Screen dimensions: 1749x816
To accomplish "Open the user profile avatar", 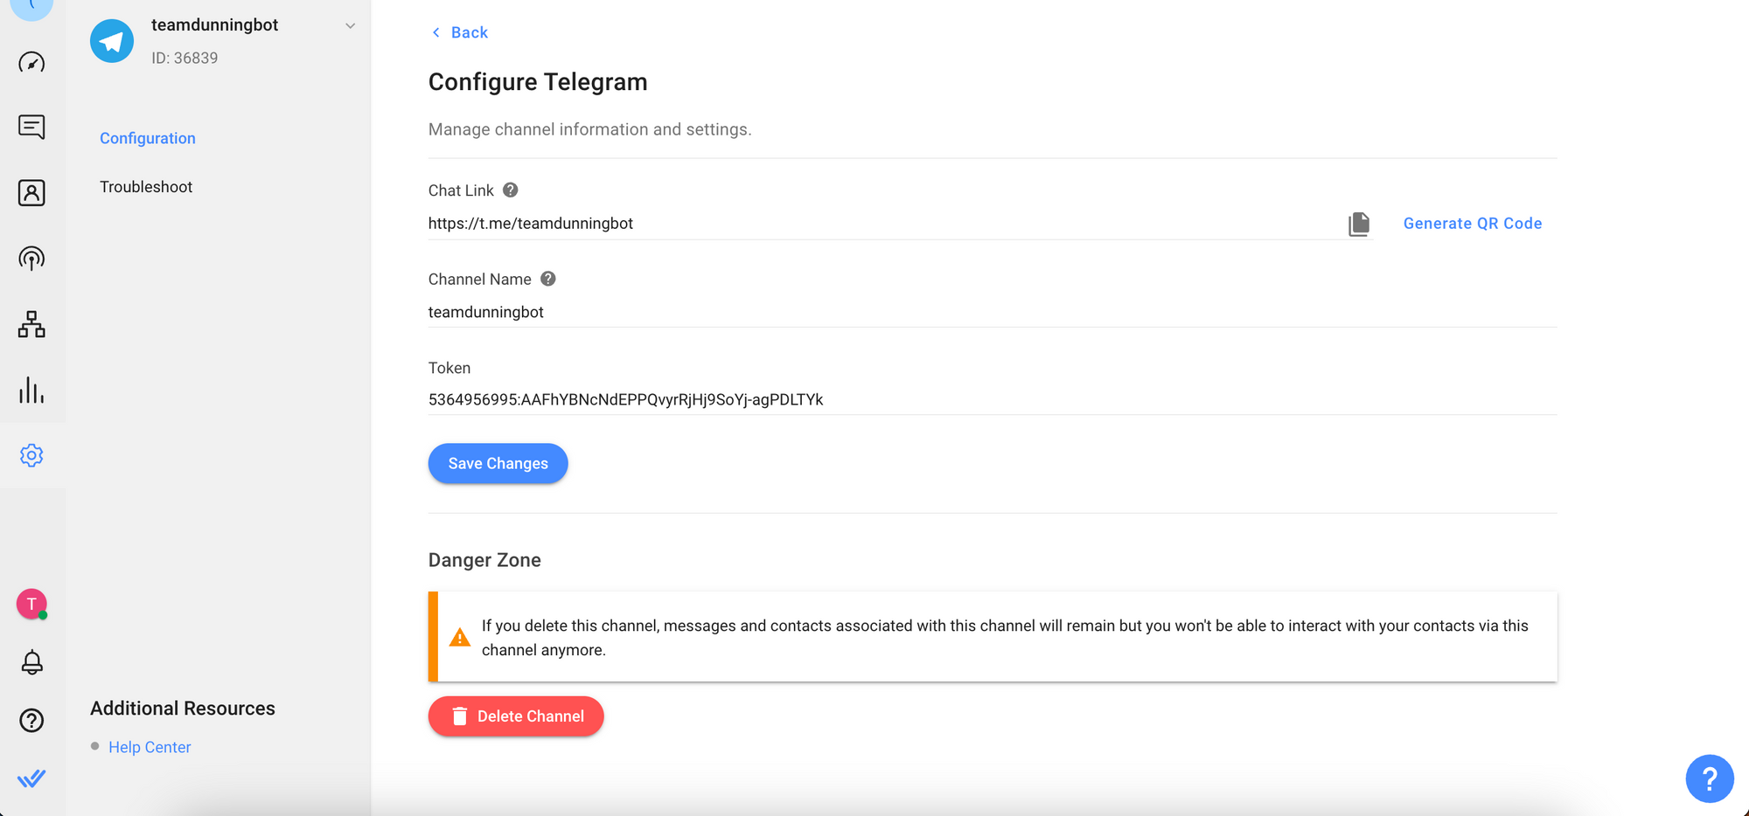I will [x=31, y=604].
